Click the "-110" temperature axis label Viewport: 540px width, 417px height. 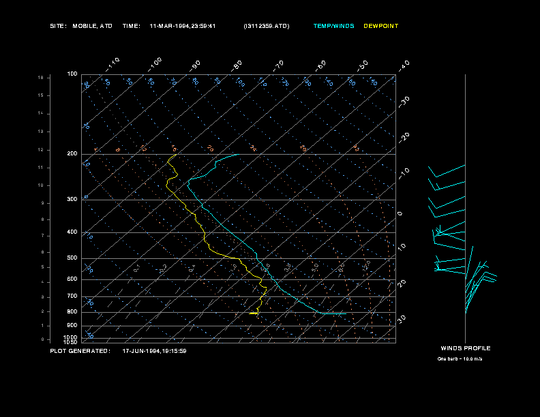coord(112,65)
